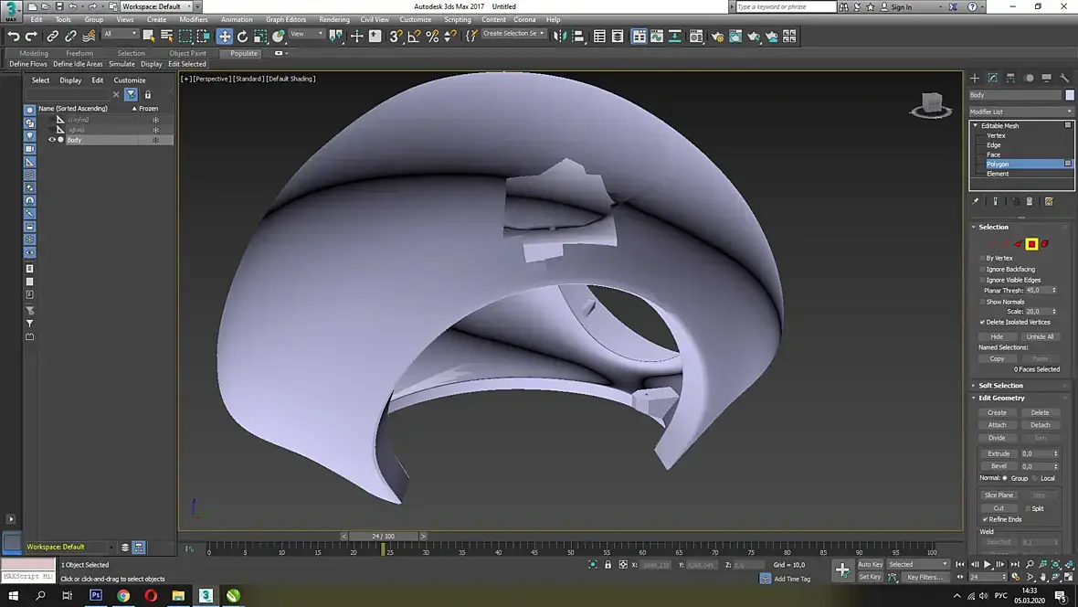Click the Undo arrow icon

point(13,37)
